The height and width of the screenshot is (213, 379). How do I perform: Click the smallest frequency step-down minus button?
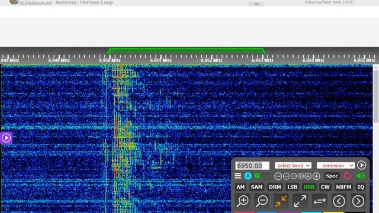tap(294, 176)
